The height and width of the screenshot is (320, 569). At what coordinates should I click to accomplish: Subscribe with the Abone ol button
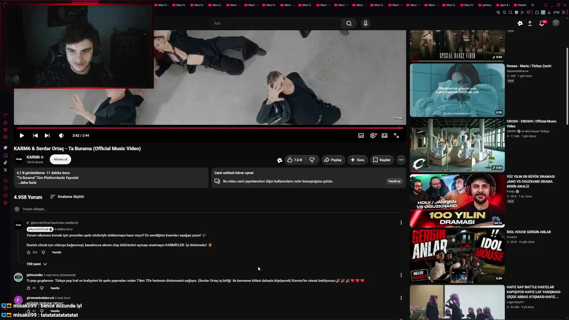(60, 159)
